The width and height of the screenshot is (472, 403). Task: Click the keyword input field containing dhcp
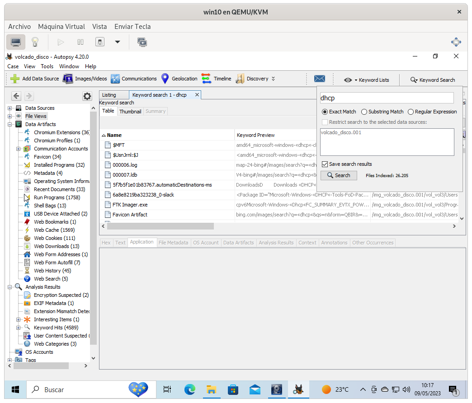point(386,98)
